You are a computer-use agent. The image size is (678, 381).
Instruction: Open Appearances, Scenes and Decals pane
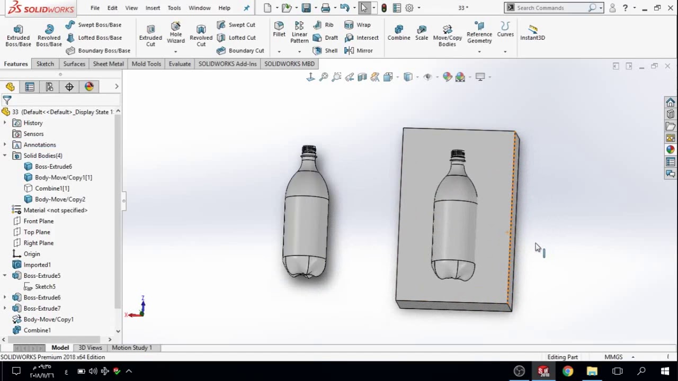[671, 150]
